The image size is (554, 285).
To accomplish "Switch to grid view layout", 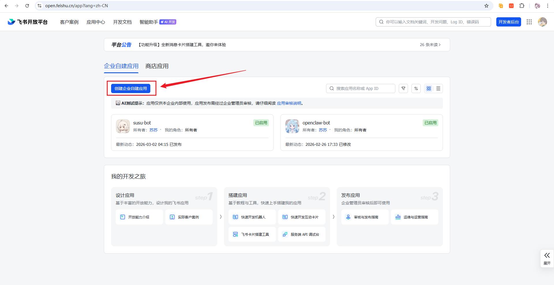I will (x=428, y=88).
